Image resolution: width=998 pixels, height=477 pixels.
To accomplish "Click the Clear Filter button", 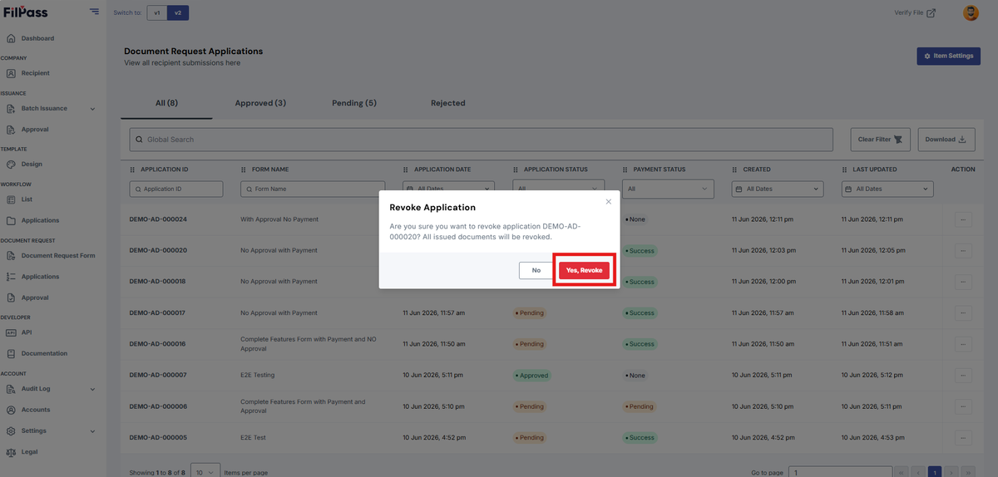I will pyautogui.click(x=881, y=140).
